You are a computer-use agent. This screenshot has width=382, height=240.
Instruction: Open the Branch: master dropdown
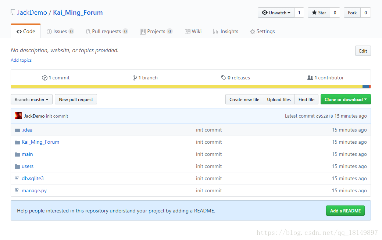coord(32,99)
